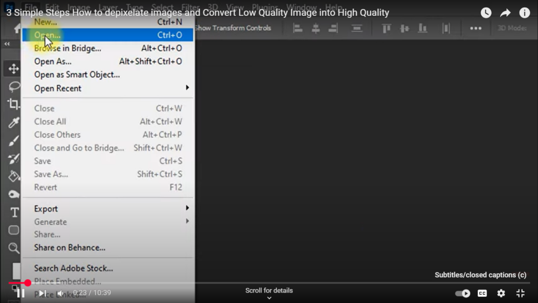Click the align horizontal centers icon

coord(316,29)
